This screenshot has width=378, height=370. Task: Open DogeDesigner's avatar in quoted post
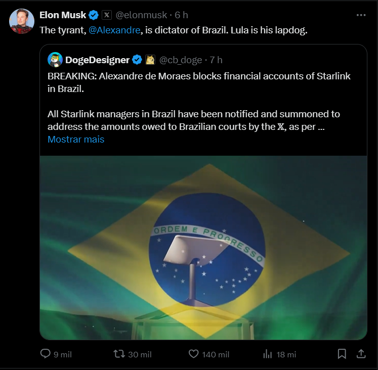coord(55,60)
